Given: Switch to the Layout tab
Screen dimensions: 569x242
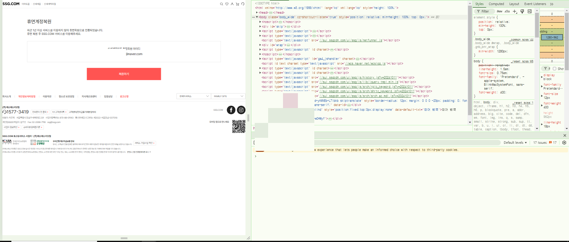Looking at the screenshot, I should coord(514,4).
